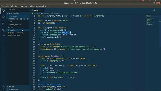Open the Selection menu
The image size is (161, 91).
pyautogui.click(x=14, y=6)
